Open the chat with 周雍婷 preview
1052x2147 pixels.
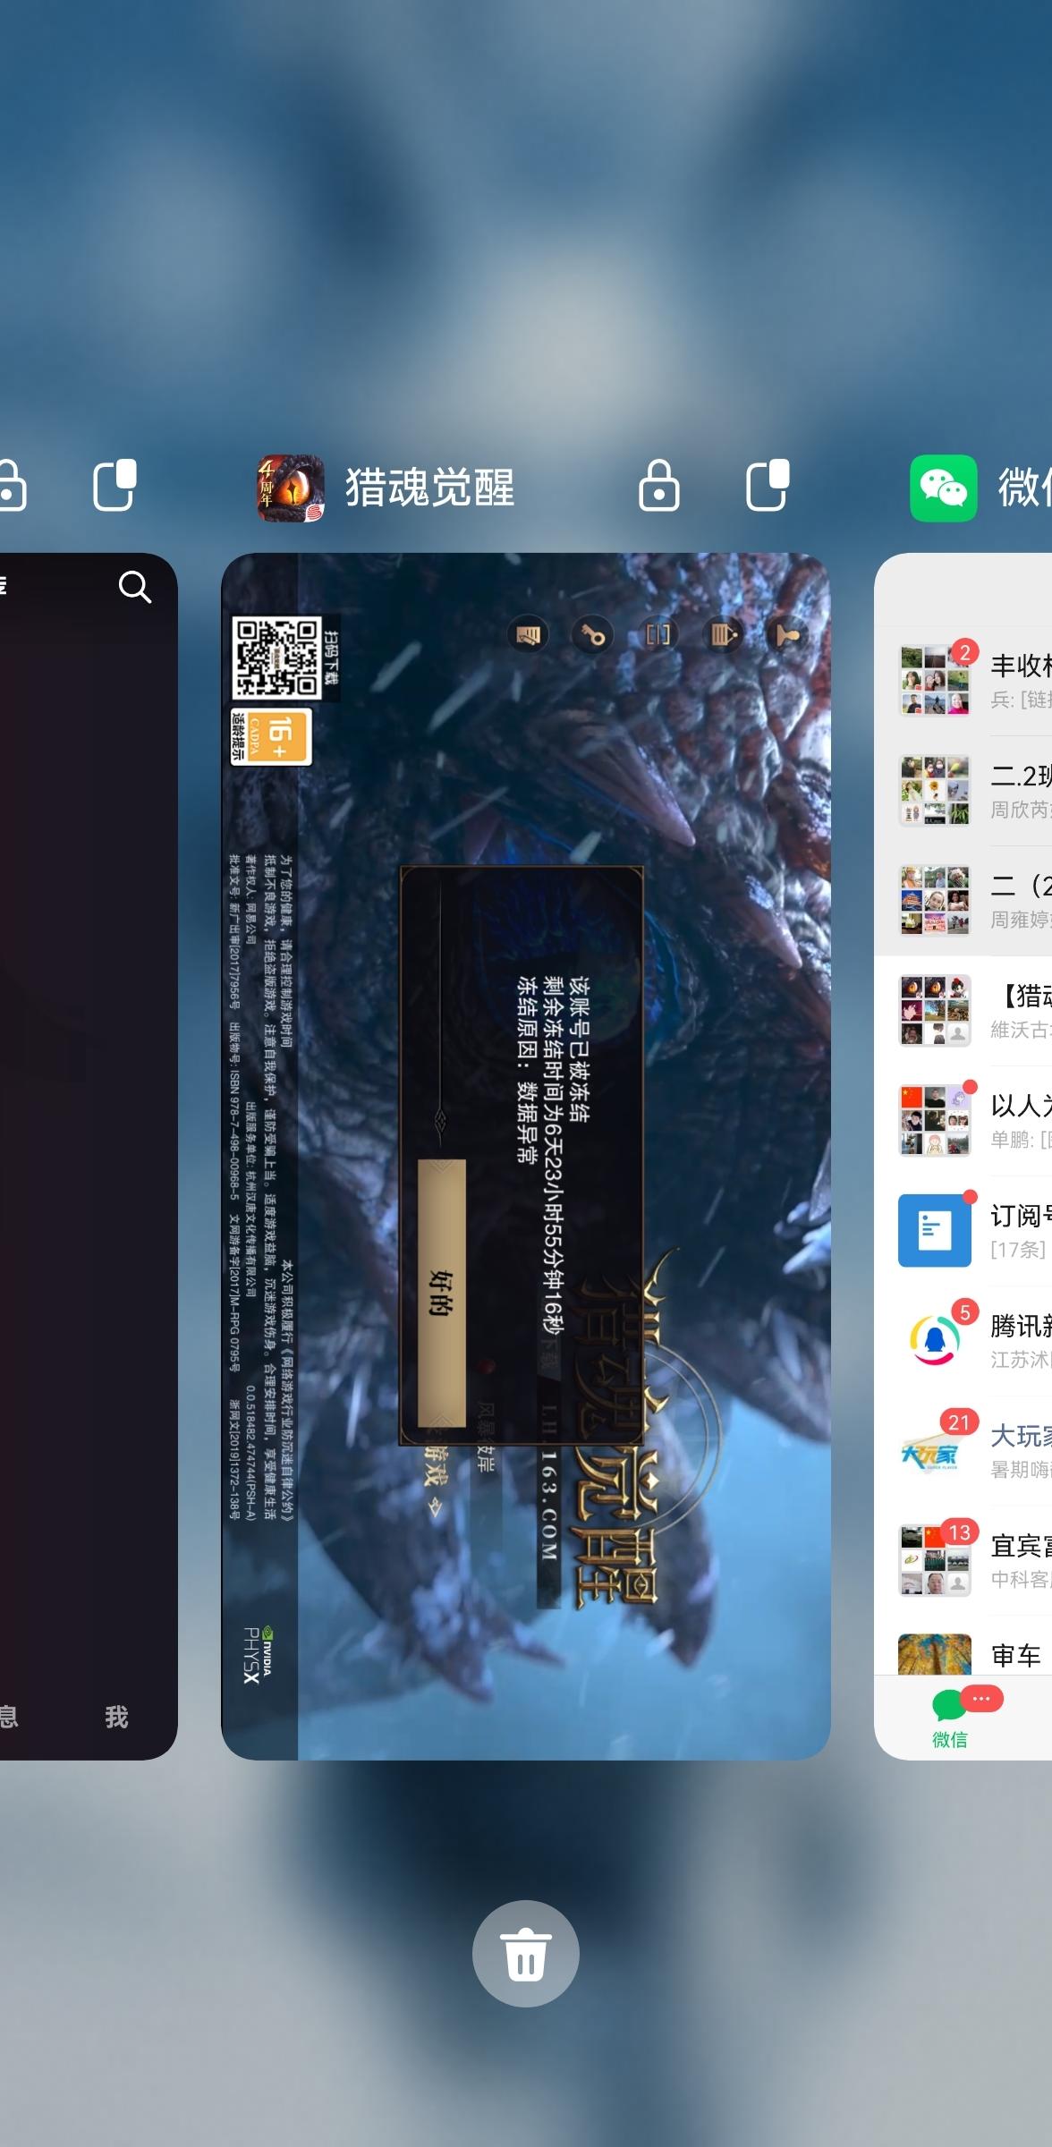coord(963,901)
